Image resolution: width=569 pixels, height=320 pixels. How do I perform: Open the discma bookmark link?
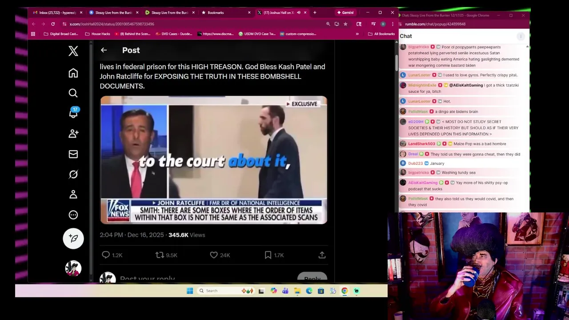(216, 34)
